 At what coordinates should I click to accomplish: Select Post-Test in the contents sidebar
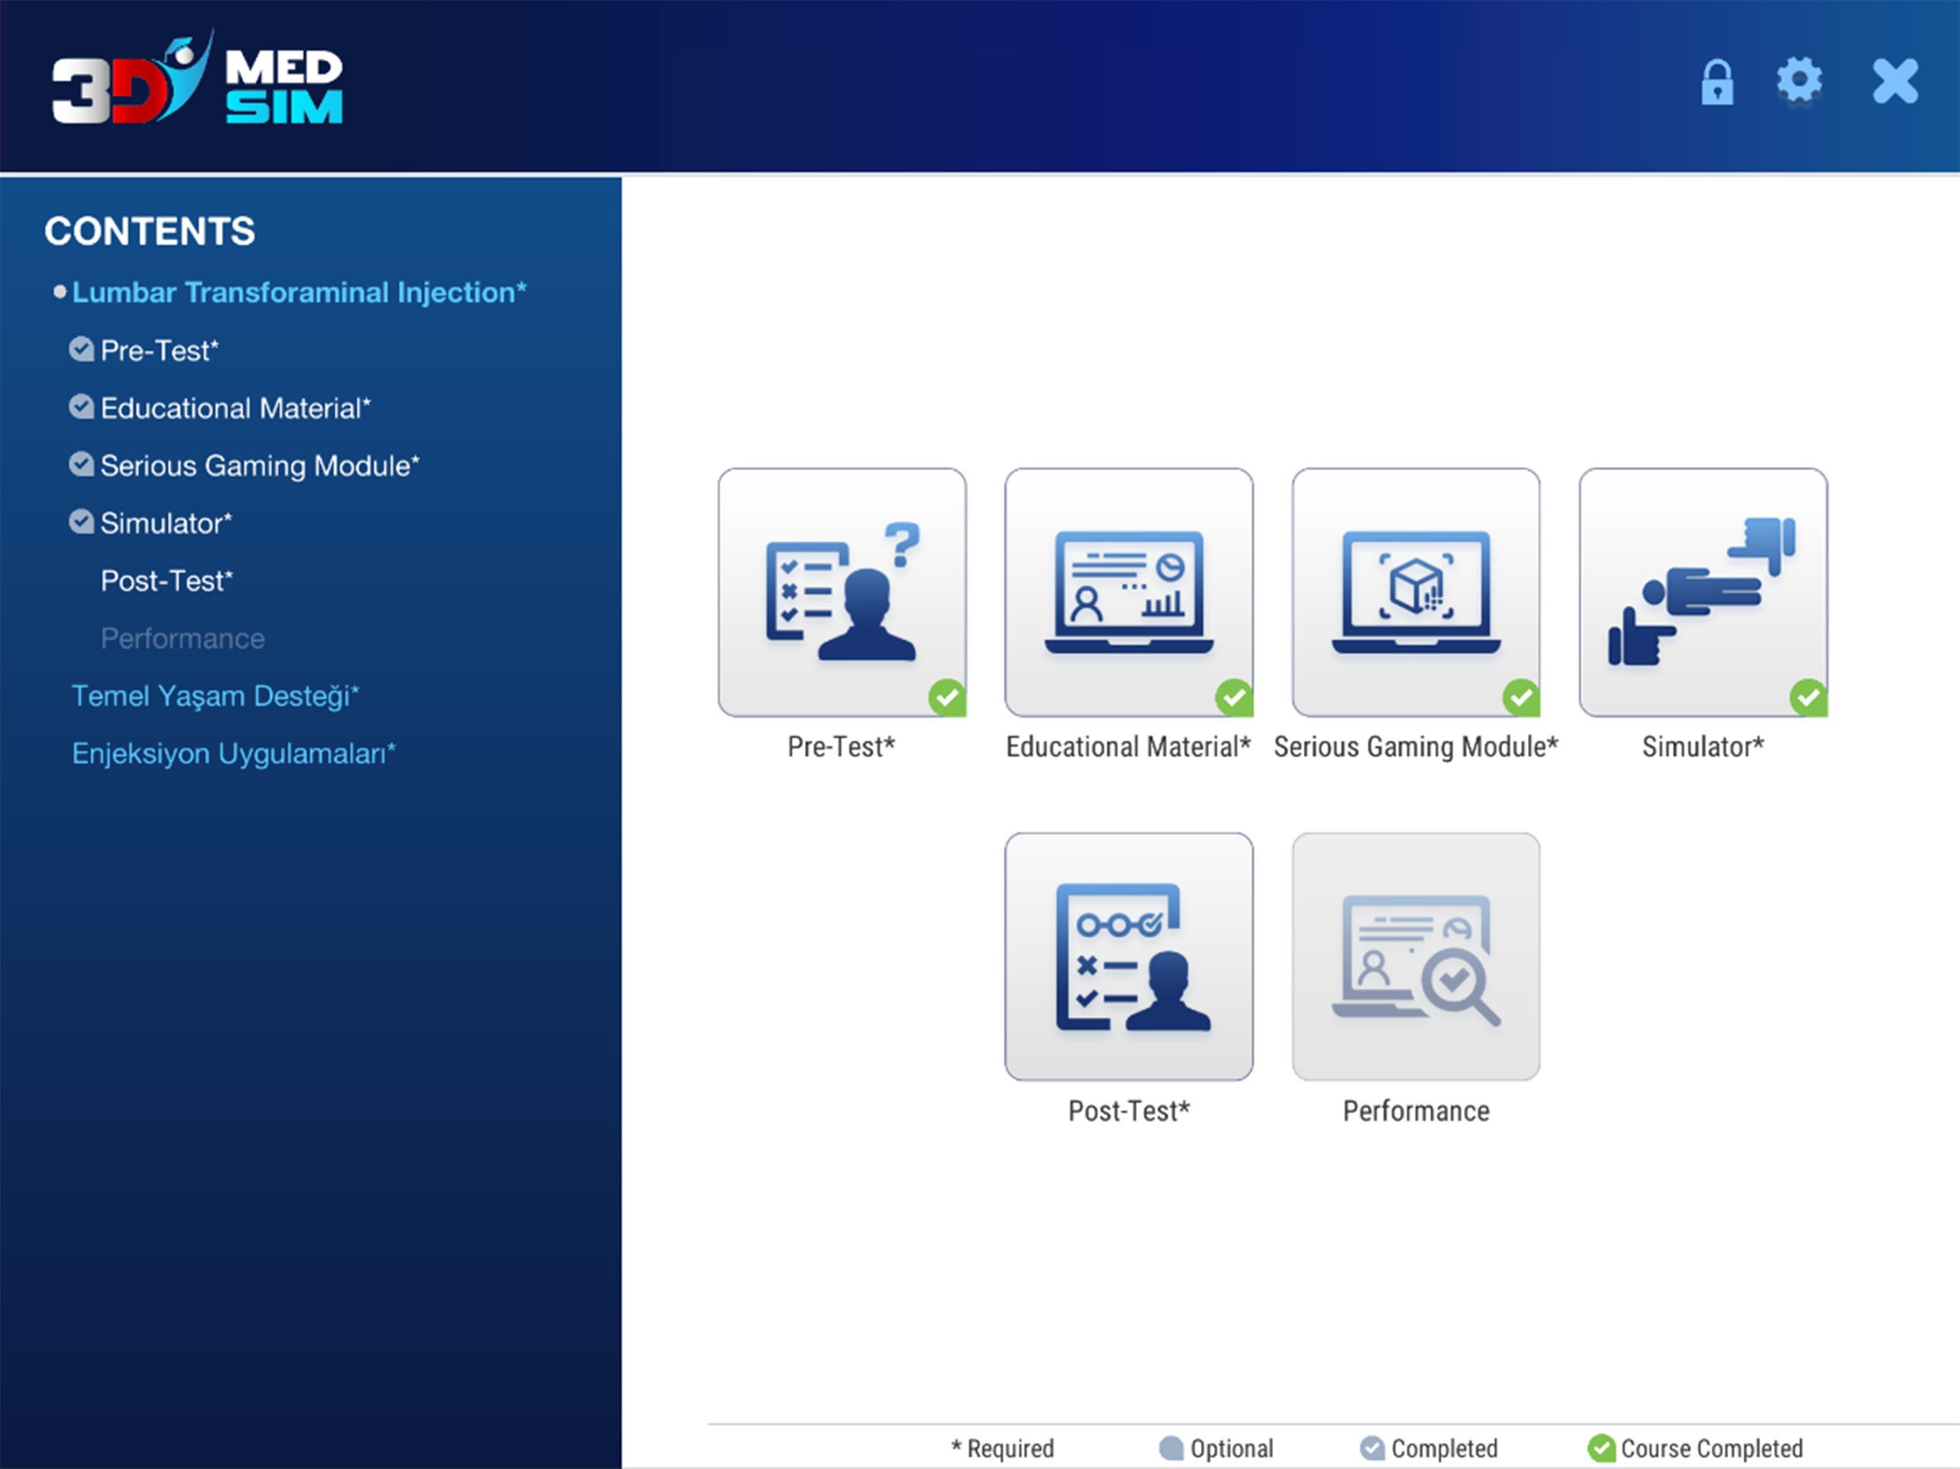click(166, 580)
